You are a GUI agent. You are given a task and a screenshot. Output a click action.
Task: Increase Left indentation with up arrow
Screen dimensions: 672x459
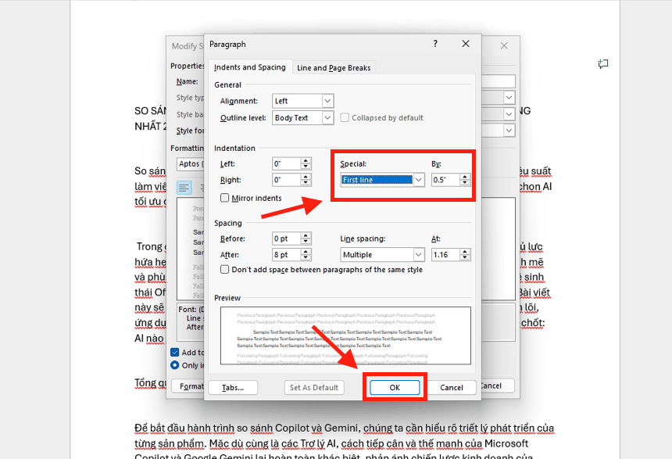coord(306,161)
